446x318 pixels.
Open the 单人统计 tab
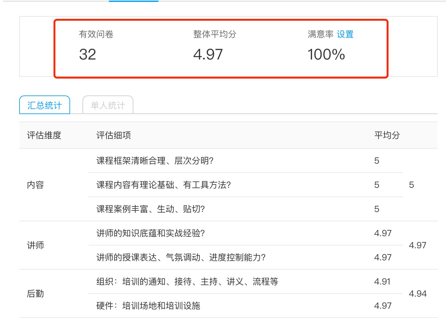pos(108,105)
